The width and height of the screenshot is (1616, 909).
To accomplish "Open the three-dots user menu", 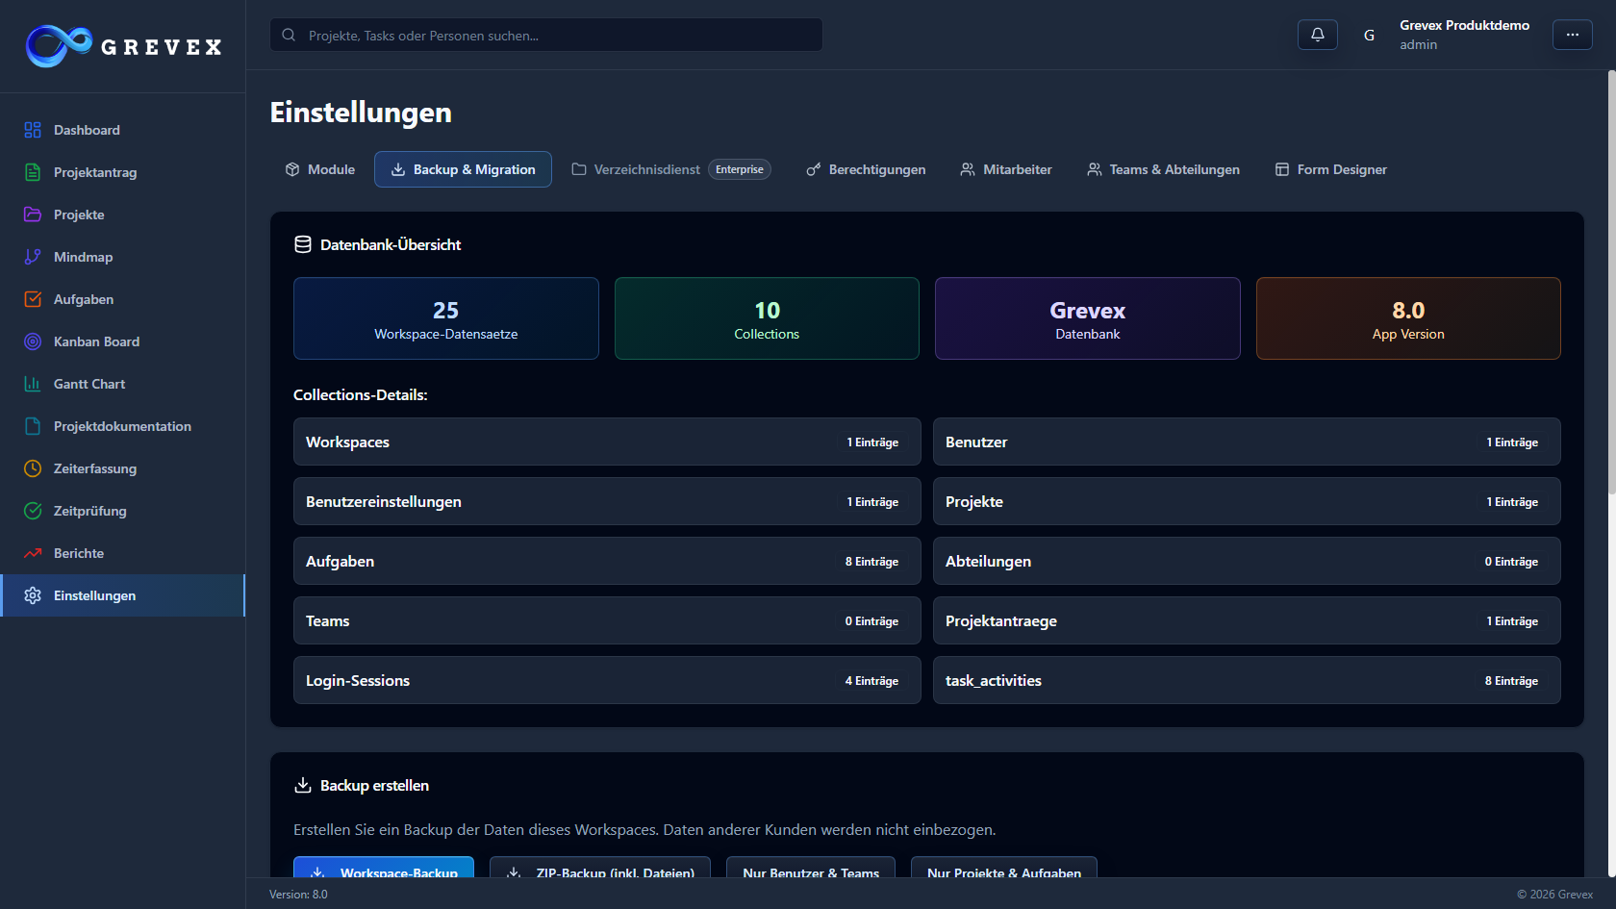I will tap(1573, 35).
